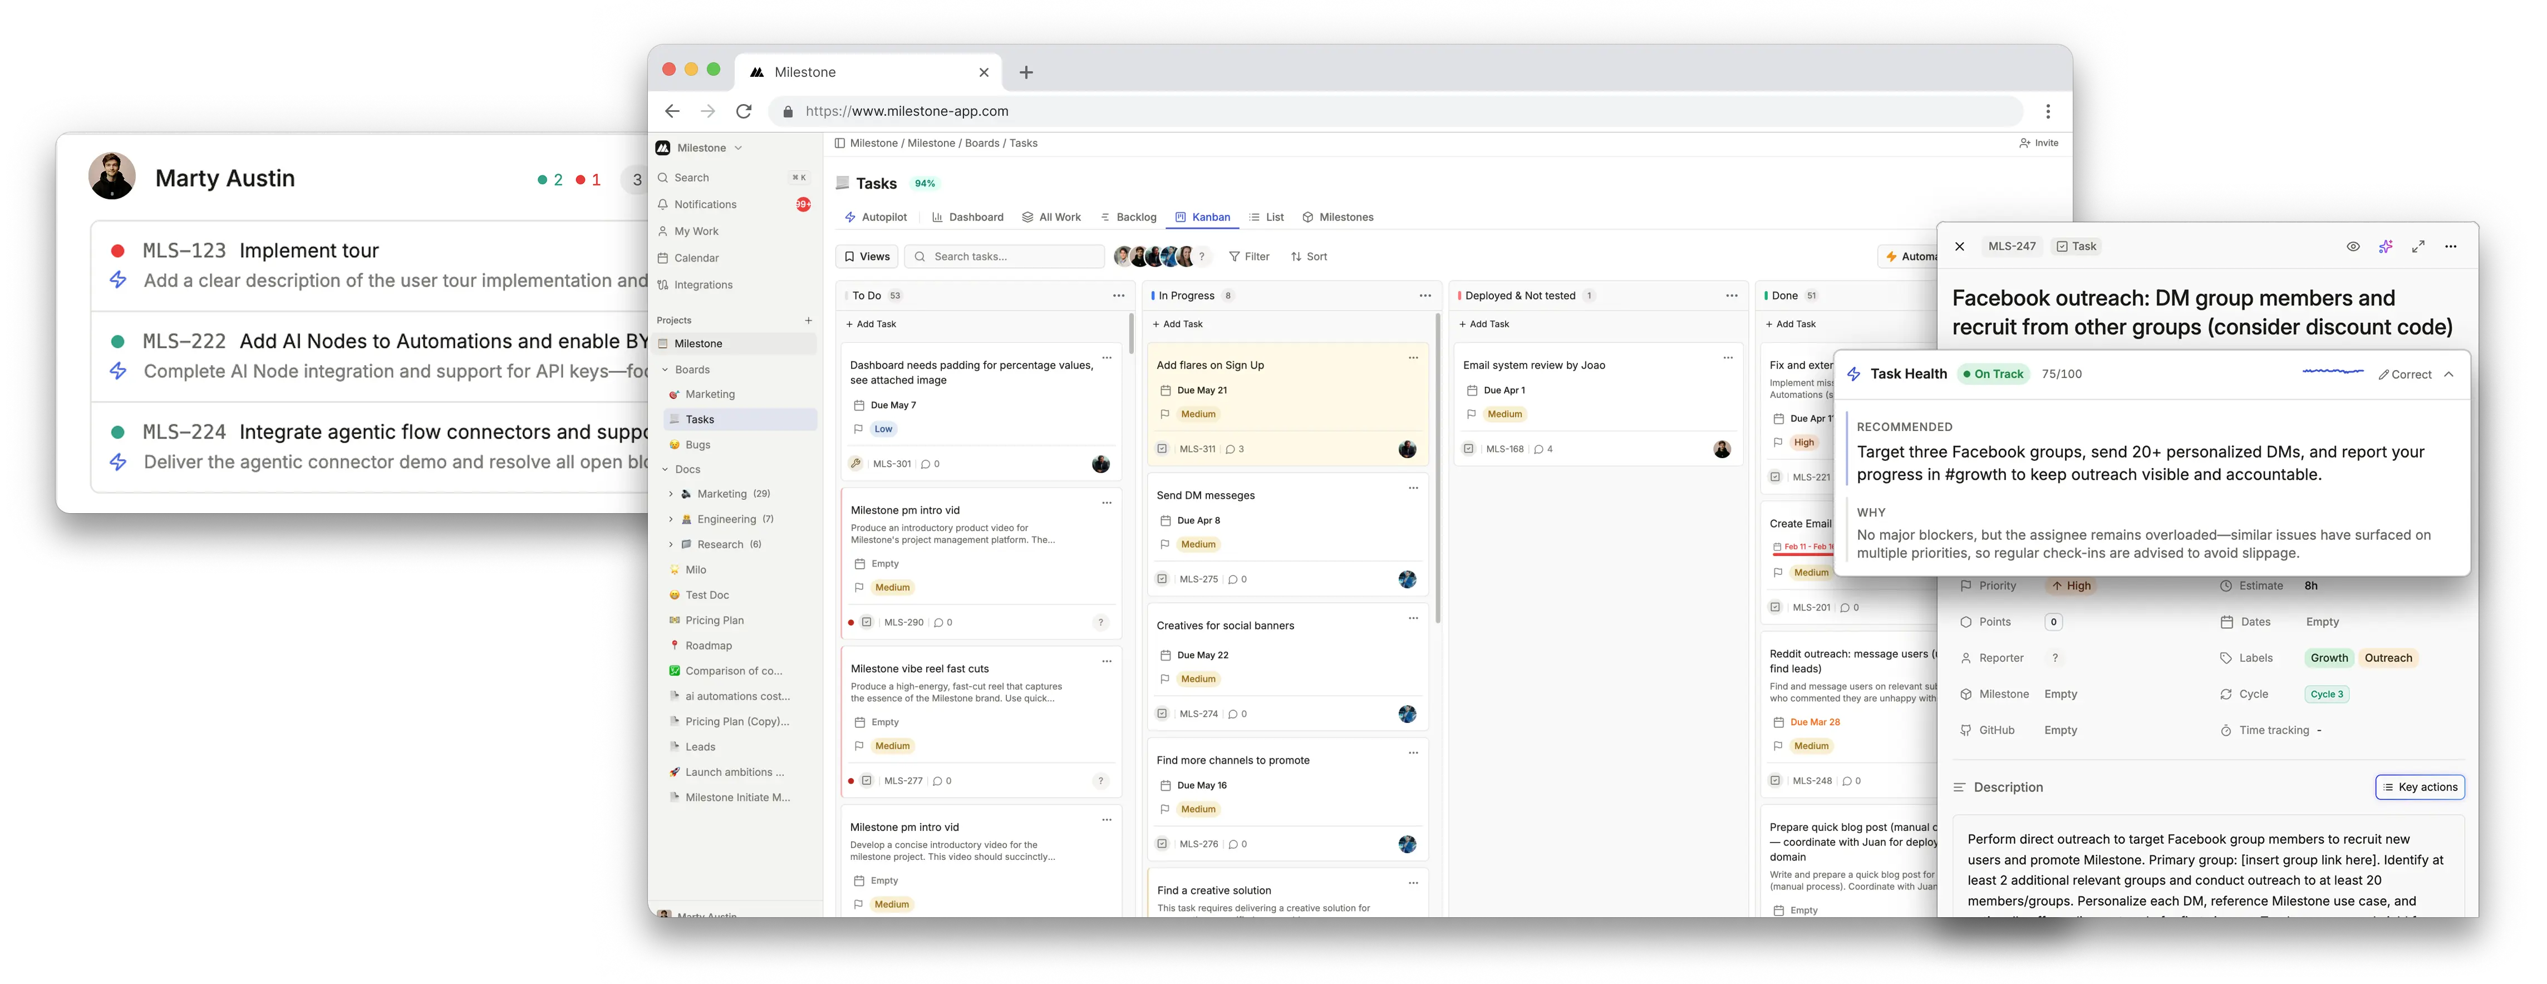Collapse the Task Health panel

[x=2449, y=374]
